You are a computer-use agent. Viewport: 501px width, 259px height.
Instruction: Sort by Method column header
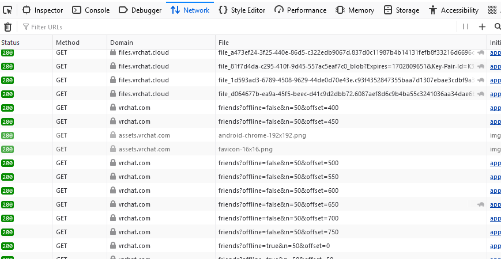(x=80, y=43)
